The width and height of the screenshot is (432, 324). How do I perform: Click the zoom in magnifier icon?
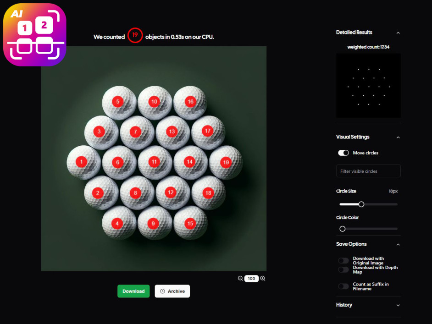click(263, 278)
